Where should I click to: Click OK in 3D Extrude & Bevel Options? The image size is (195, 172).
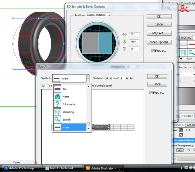159,16
